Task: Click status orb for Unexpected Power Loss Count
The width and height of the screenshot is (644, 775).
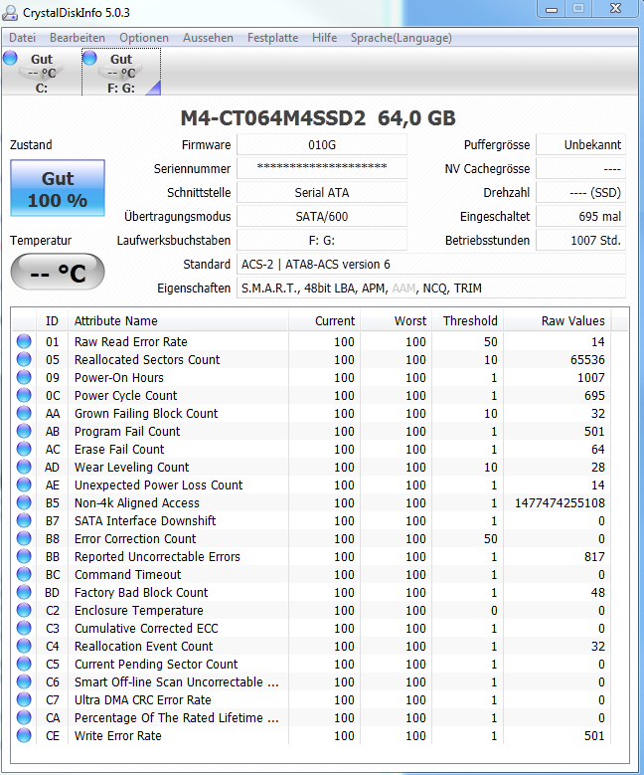Action: coord(24,484)
